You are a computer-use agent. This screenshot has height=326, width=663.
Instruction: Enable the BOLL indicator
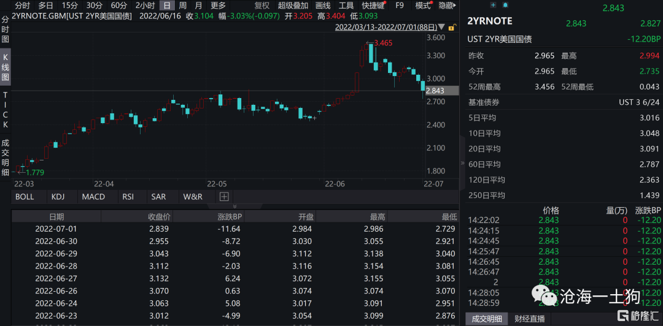25,196
